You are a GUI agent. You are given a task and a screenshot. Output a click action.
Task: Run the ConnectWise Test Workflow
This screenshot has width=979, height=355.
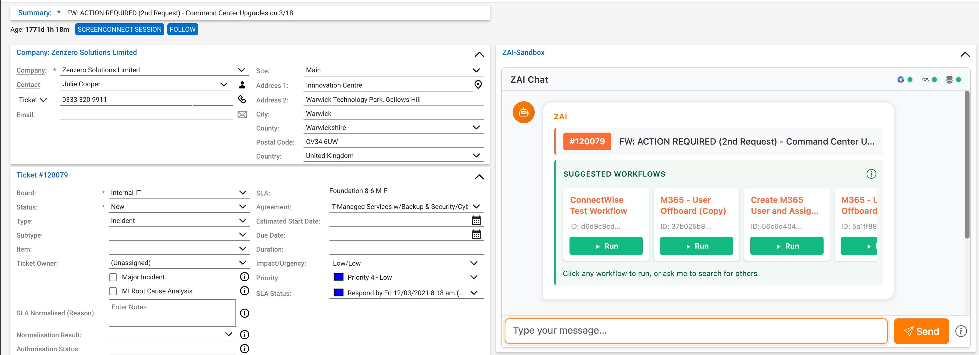pyautogui.click(x=606, y=246)
